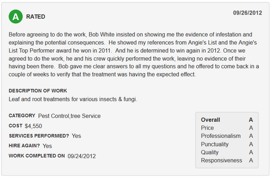The image size is (272, 180).
Task: Click the Professionalism grade row
Action: point(227,136)
